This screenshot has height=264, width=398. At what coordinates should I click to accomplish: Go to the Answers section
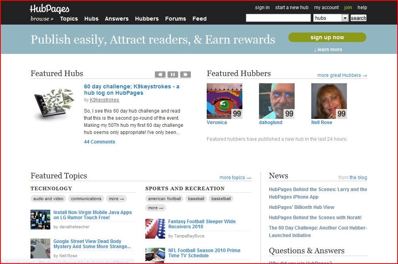117,19
